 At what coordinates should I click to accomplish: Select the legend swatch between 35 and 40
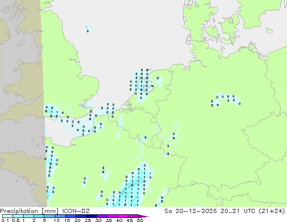(x=112, y=216)
